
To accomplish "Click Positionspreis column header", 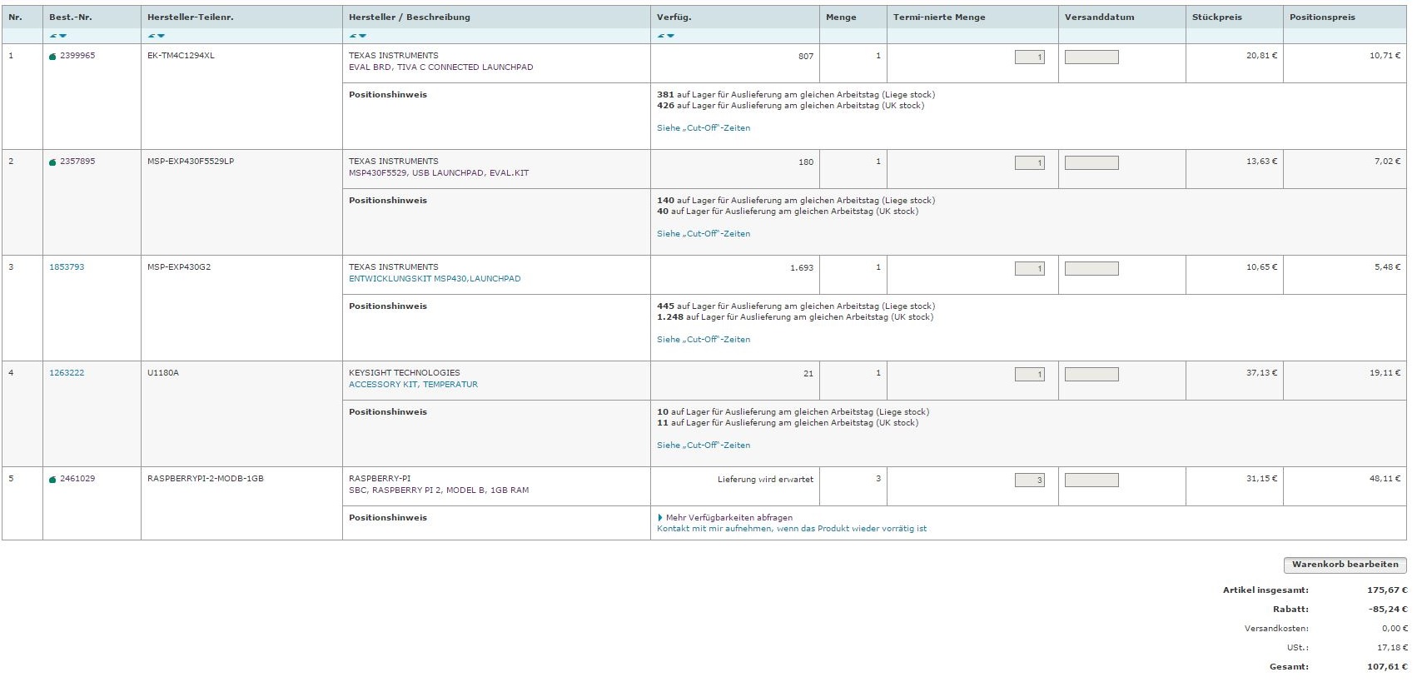I will tap(1322, 17).
